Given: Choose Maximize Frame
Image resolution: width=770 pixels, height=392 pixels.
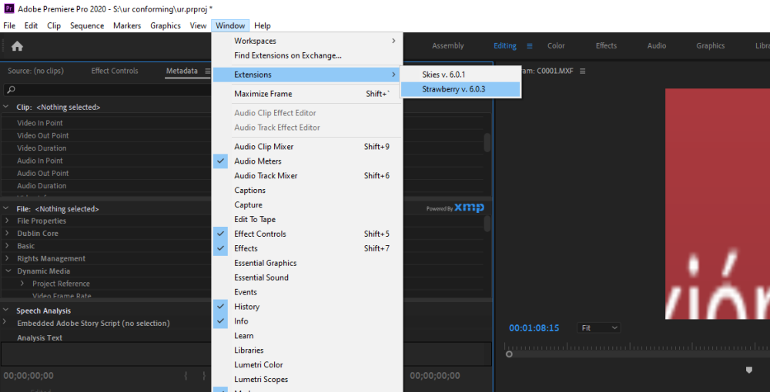Looking at the screenshot, I should pos(307,94).
